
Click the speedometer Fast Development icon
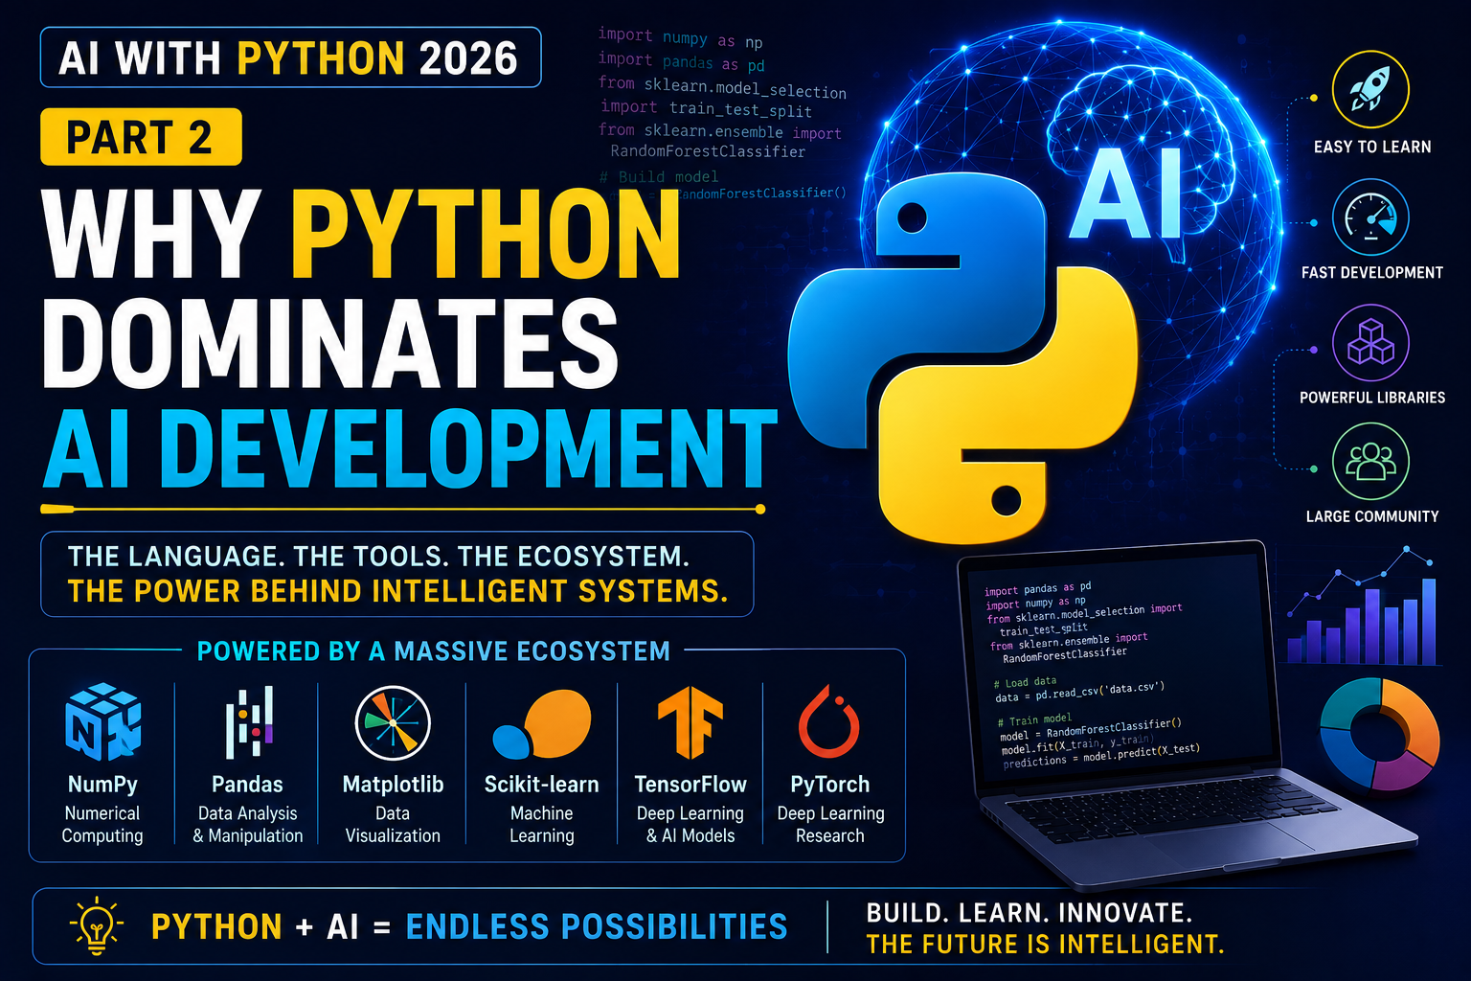coord(1370,217)
